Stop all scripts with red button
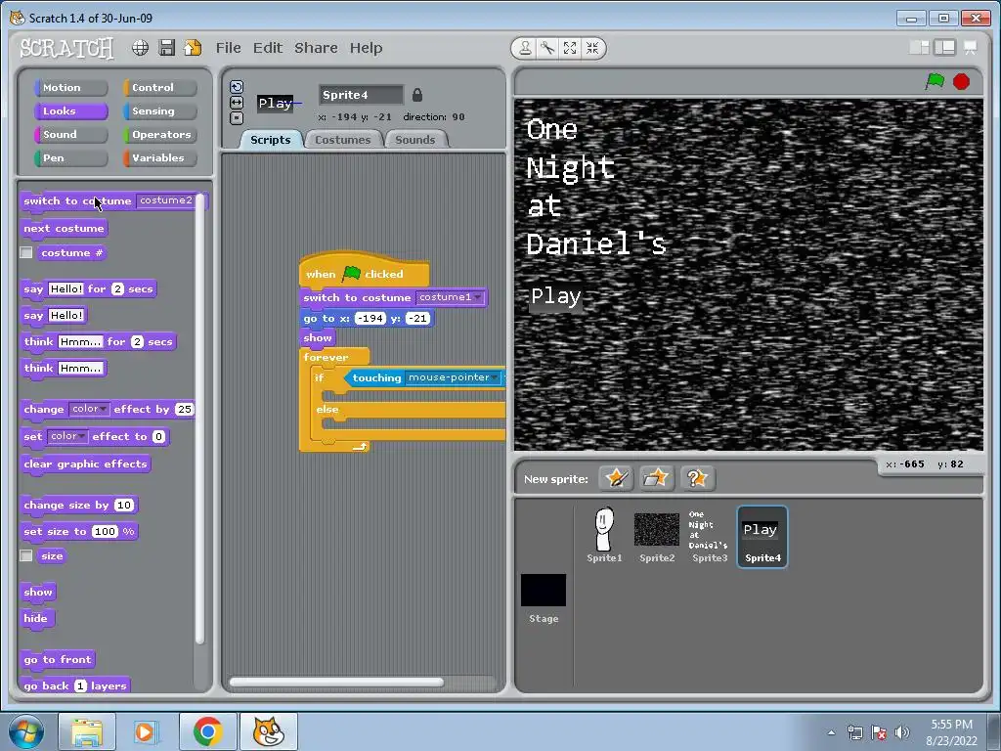Screen dimensions: 1001x751 tap(962, 82)
